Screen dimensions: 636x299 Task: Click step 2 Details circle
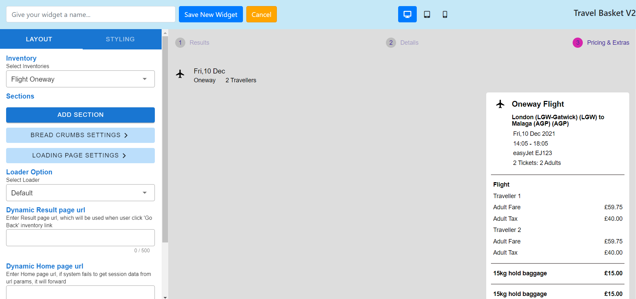click(x=391, y=43)
